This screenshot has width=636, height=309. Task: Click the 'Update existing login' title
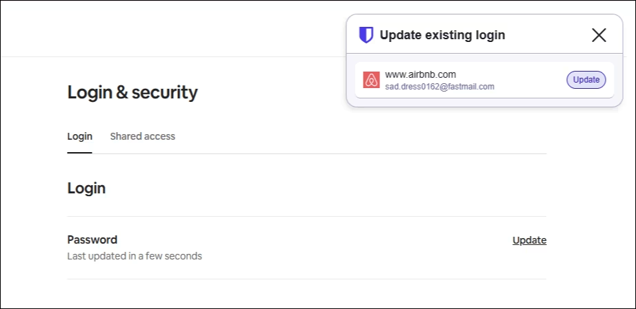(442, 35)
